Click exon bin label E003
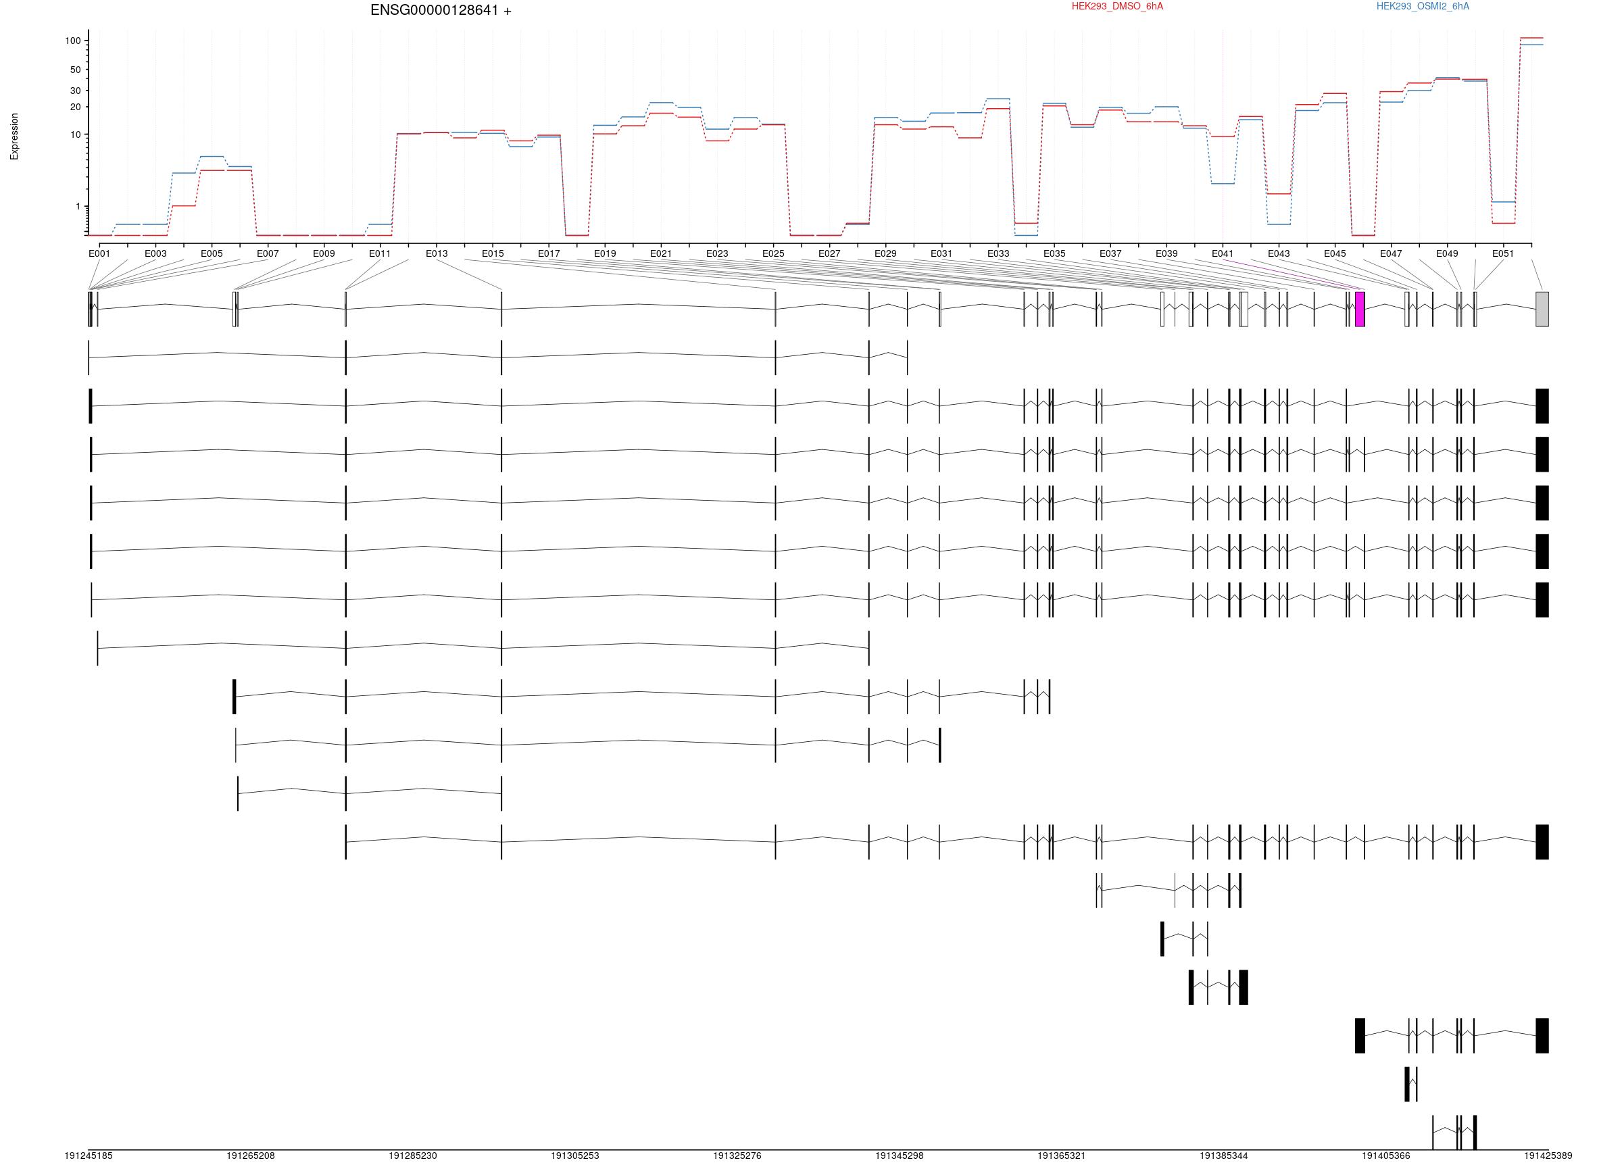Screen dimensions: 1622x1169 (155, 254)
